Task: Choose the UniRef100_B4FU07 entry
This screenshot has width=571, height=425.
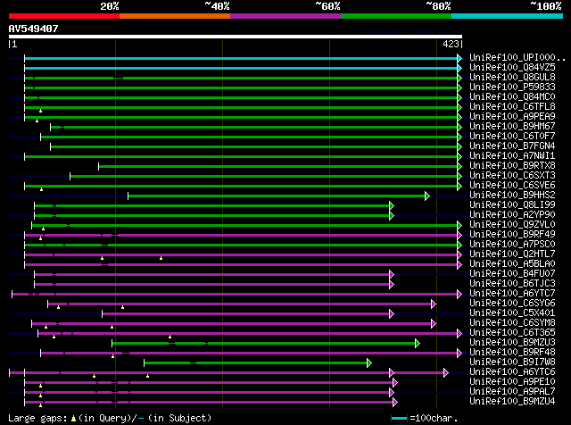Action: click(x=512, y=274)
